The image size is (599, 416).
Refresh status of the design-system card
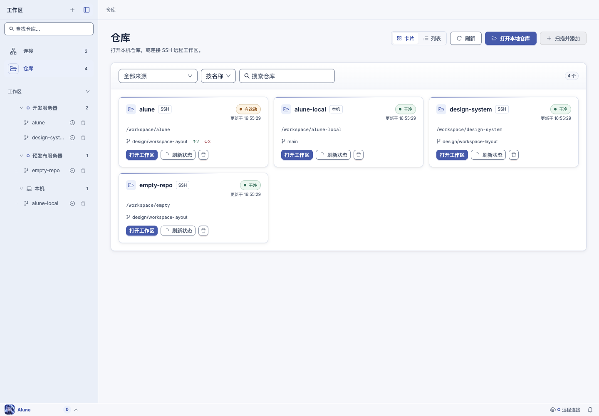tap(488, 155)
